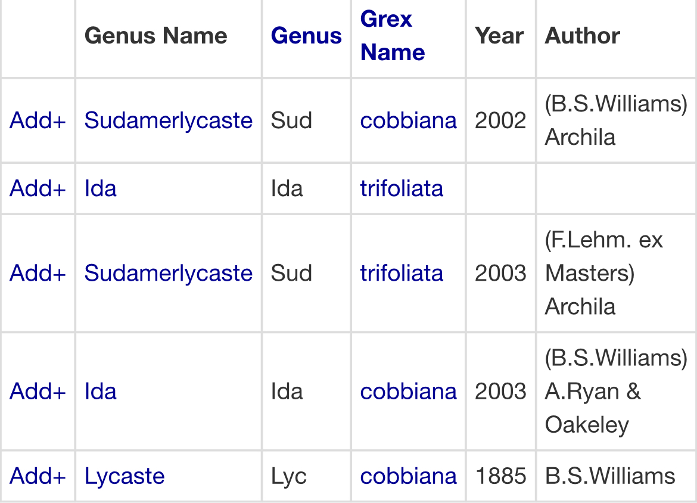Click Add+ in the Ida trifoliata row
The height and width of the screenshot is (503, 697).
coord(37,188)
